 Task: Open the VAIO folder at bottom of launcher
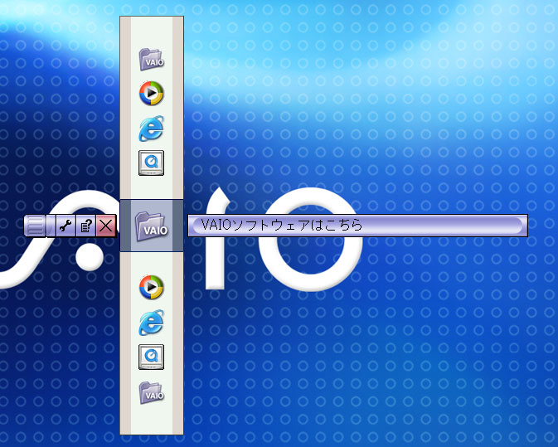coord(151,392)
